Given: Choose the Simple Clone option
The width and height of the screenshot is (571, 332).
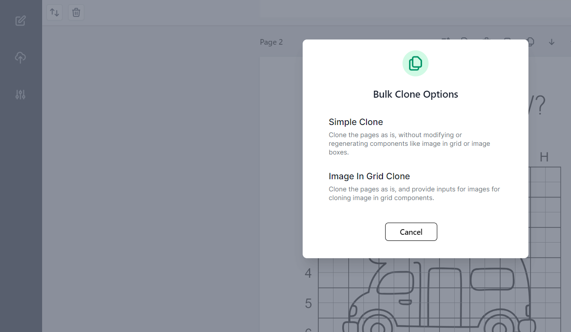Looking at the screenshot, I should 356,122.
